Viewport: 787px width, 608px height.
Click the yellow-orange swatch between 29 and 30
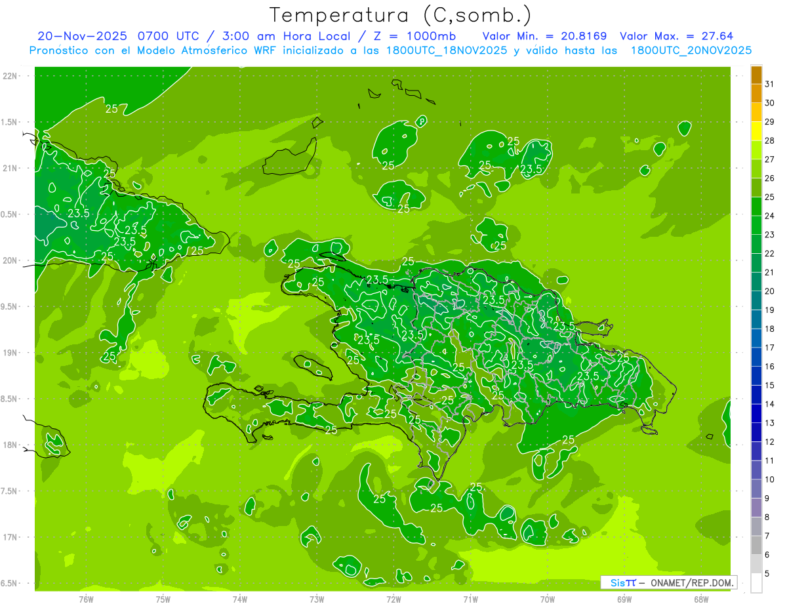(x=756, y=112)
